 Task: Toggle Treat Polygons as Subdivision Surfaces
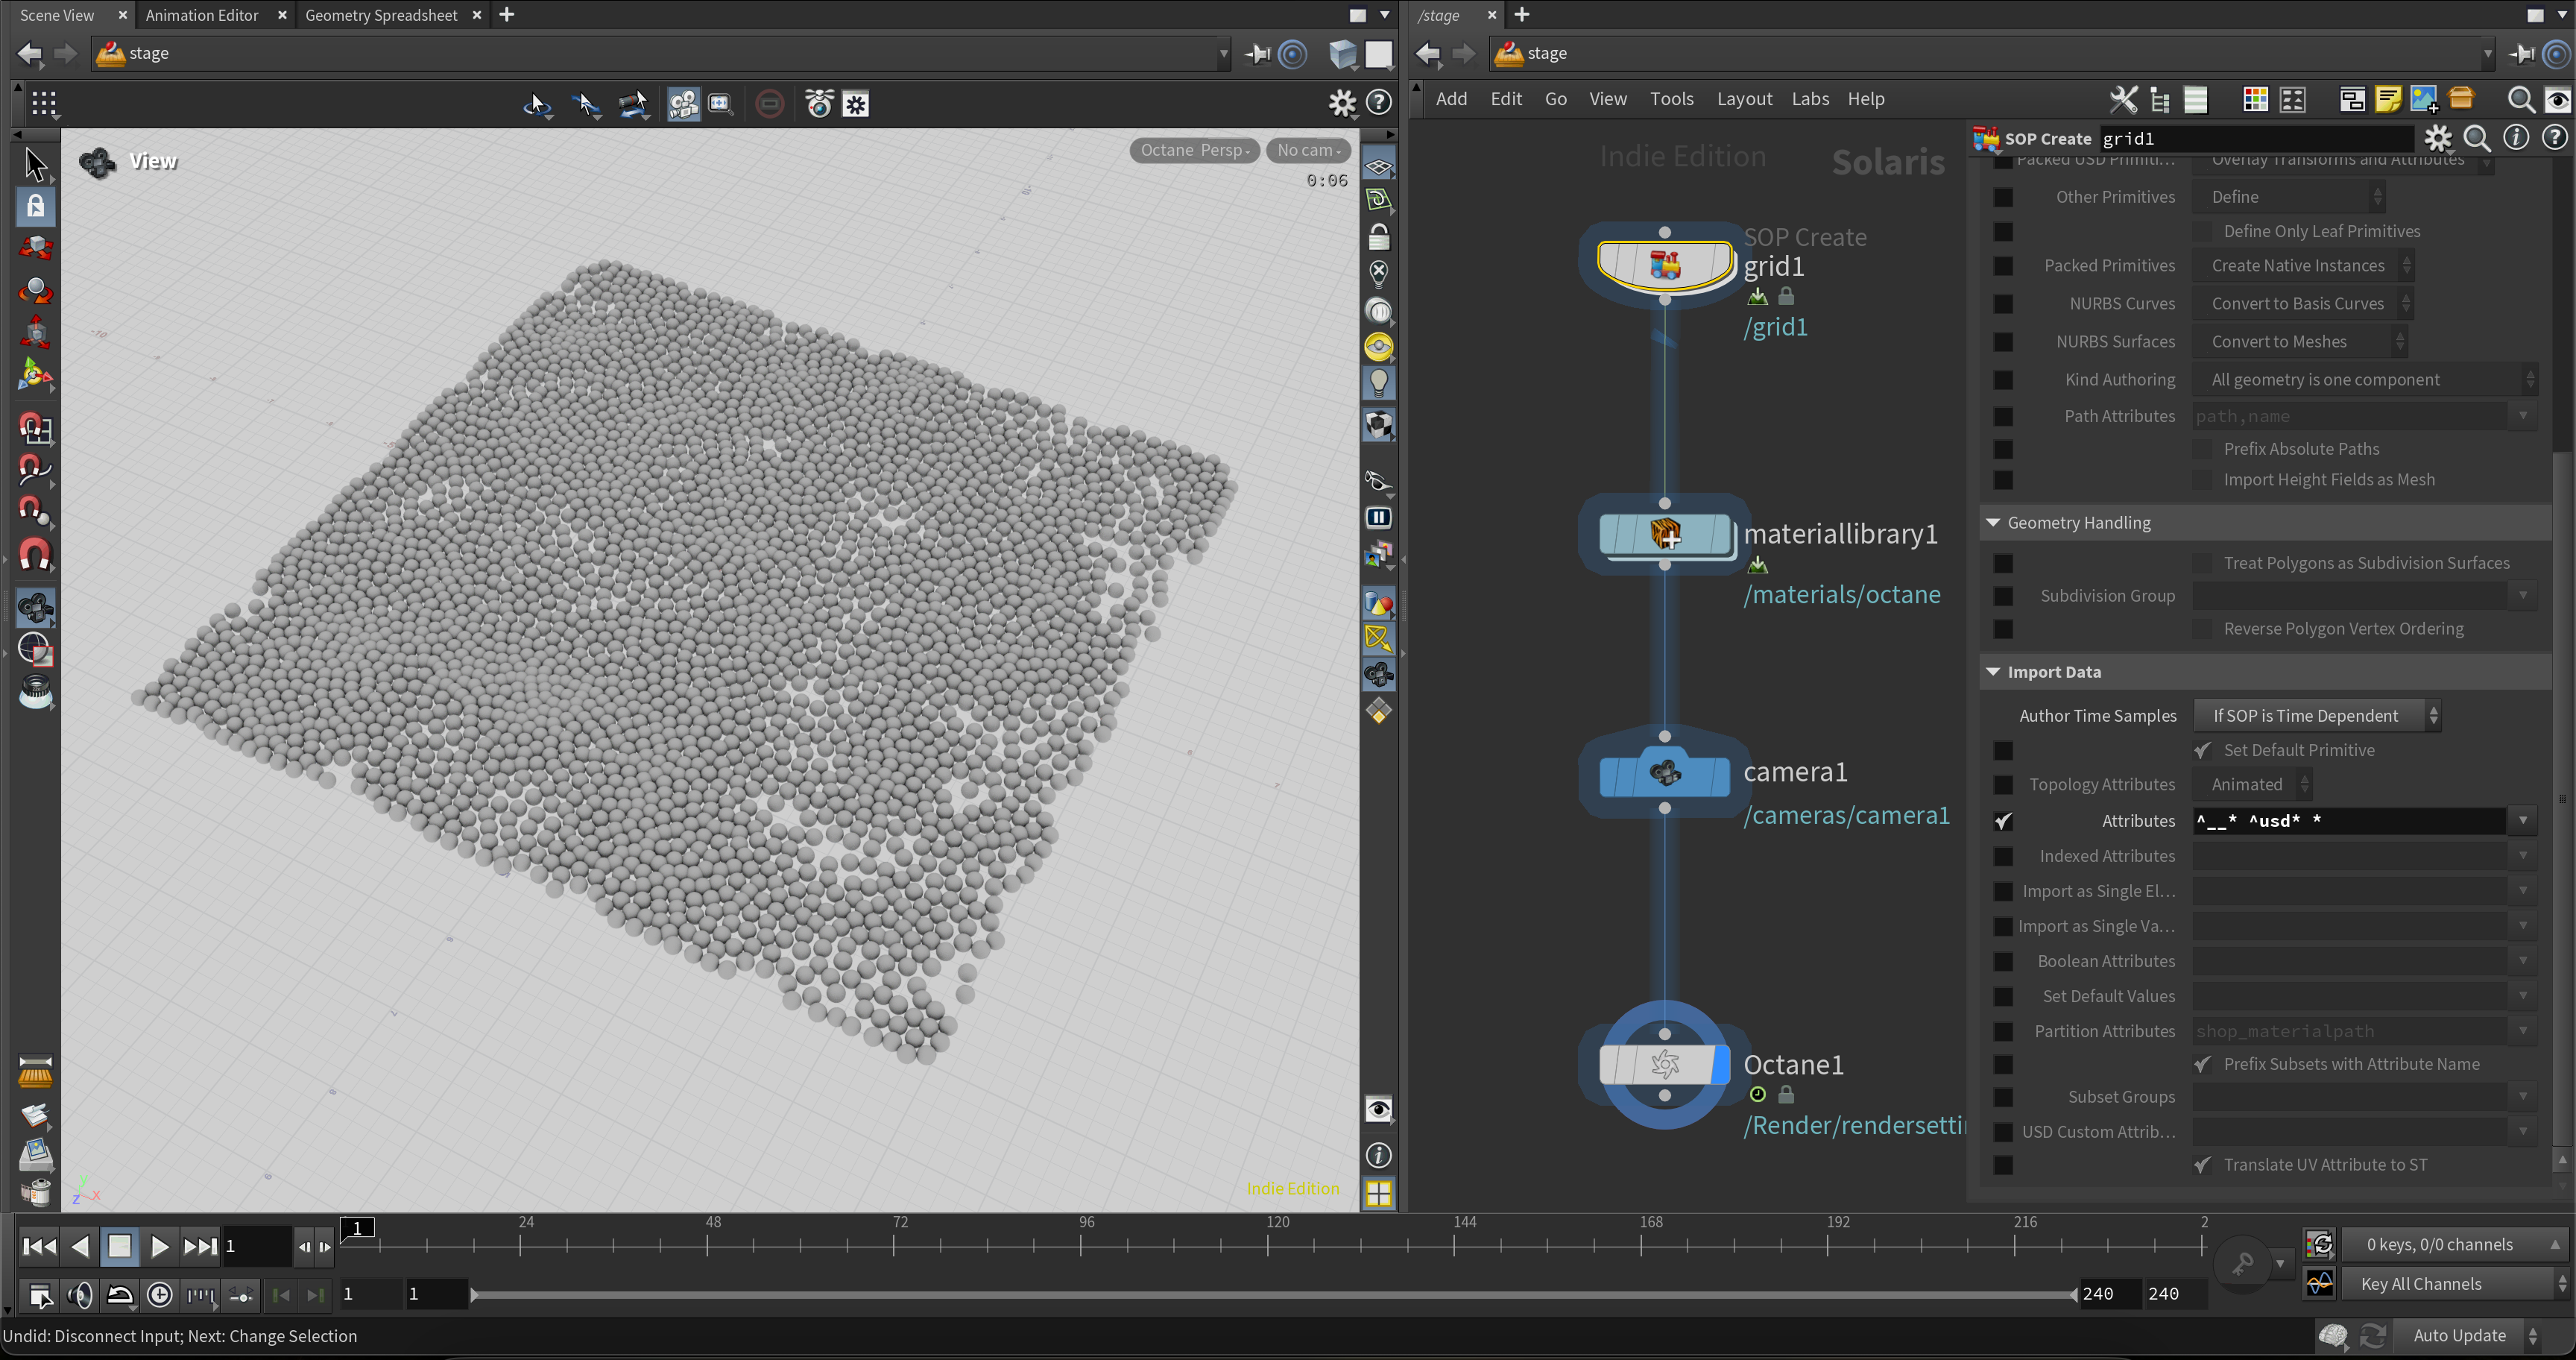coord(2202,564)
